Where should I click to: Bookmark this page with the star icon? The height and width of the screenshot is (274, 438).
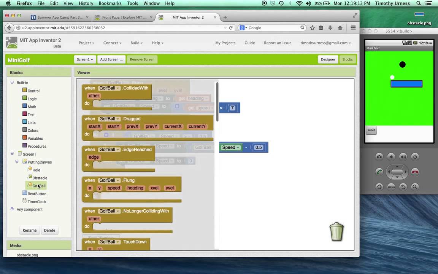[312, 28]
